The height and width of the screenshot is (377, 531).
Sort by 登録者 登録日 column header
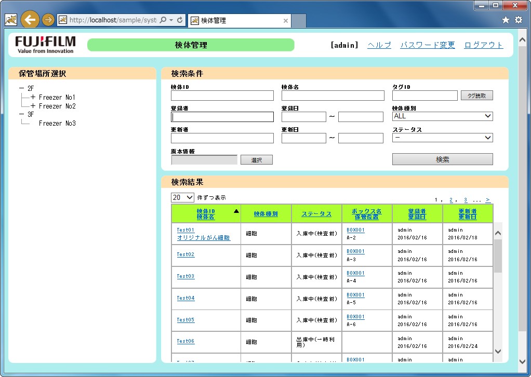[417, 214]
